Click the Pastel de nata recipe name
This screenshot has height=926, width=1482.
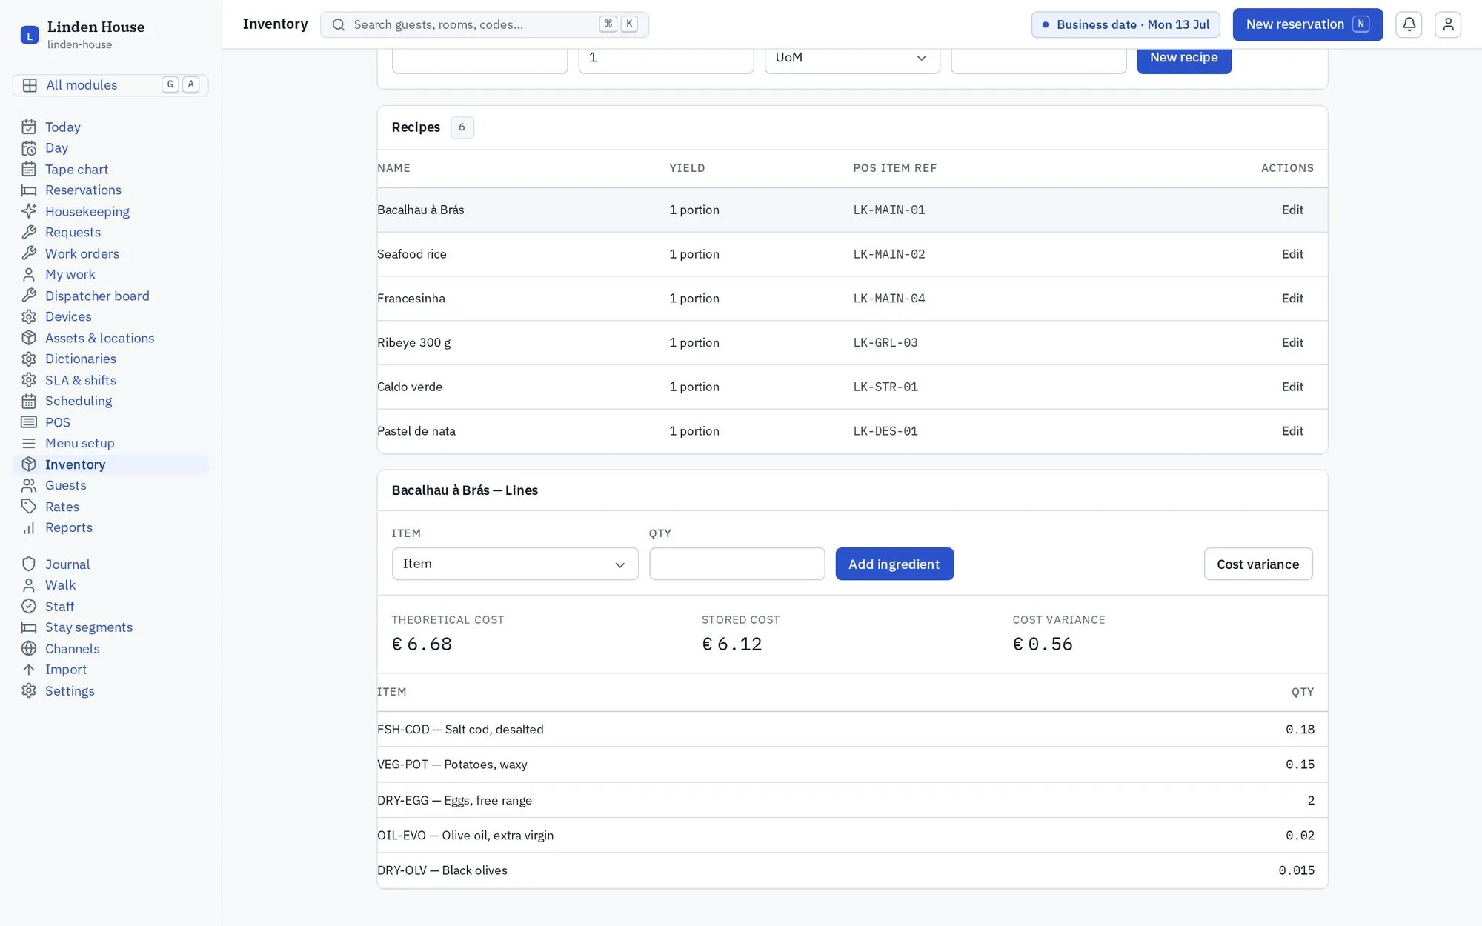click(x=416, y=431)
